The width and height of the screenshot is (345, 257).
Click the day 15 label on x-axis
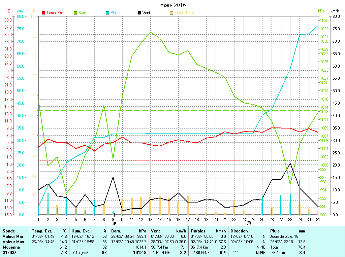[x=169, y=219]
